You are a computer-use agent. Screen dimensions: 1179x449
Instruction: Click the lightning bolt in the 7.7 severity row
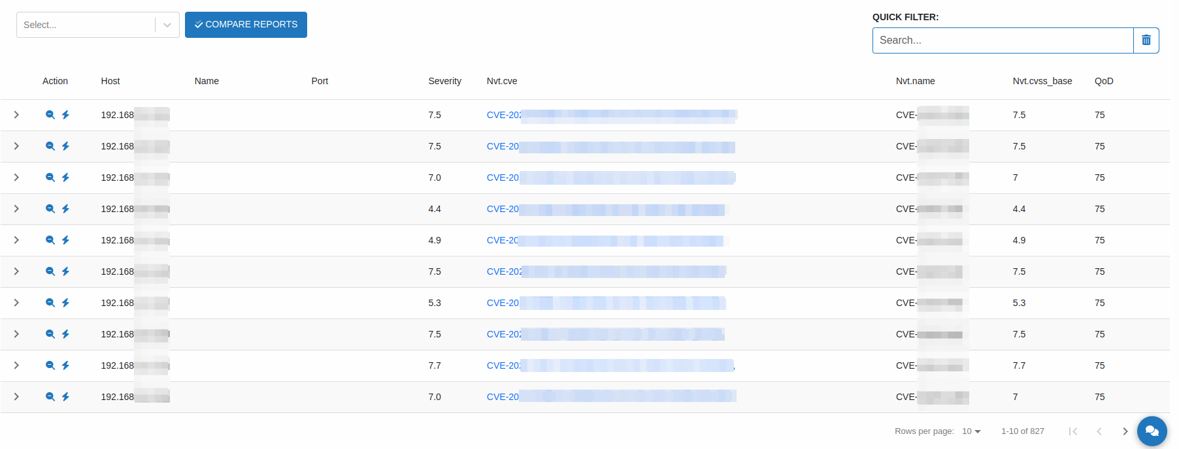click(x=65, y=365)
